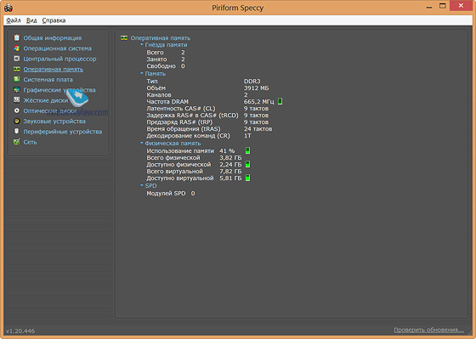
Task: Click the Модулей SPD label
Action: point(166,194)
